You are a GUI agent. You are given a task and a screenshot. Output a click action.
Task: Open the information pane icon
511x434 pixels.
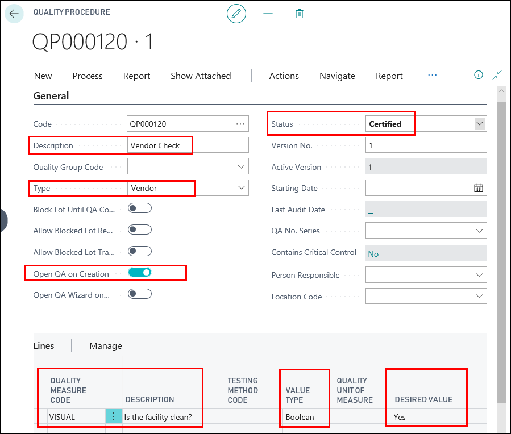click(479, 75)
